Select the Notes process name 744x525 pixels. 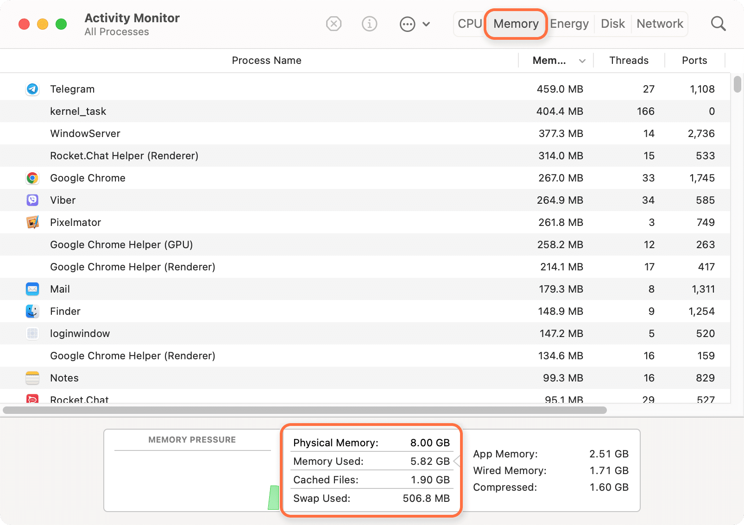click(64, 378)
